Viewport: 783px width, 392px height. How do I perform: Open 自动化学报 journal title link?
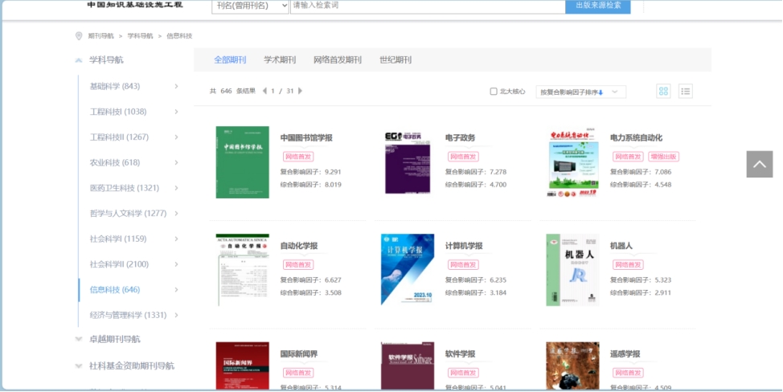(x=298, y=246)
